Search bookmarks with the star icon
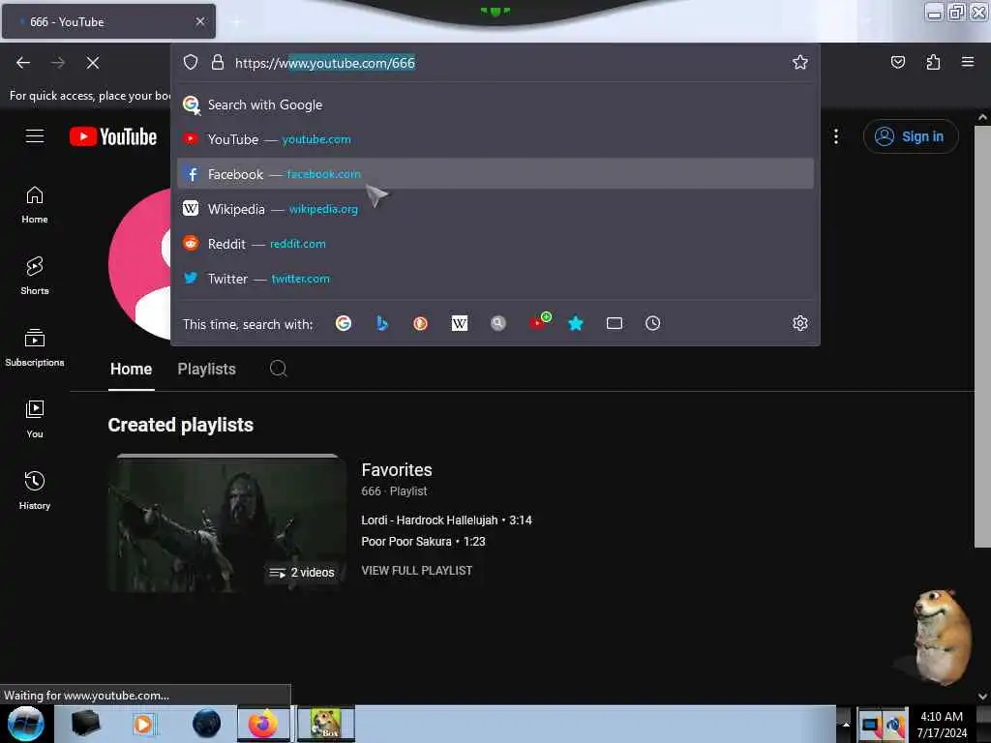The height and width of the screenshot is (743, 991). [575, 323]
